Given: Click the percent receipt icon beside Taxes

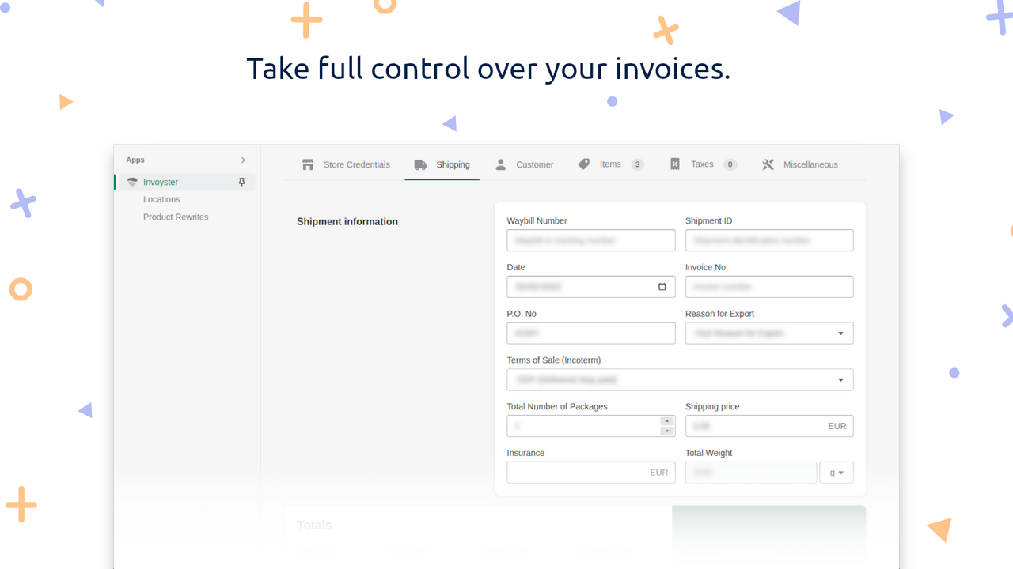Looking at the screenshot, I should (675, 164).
